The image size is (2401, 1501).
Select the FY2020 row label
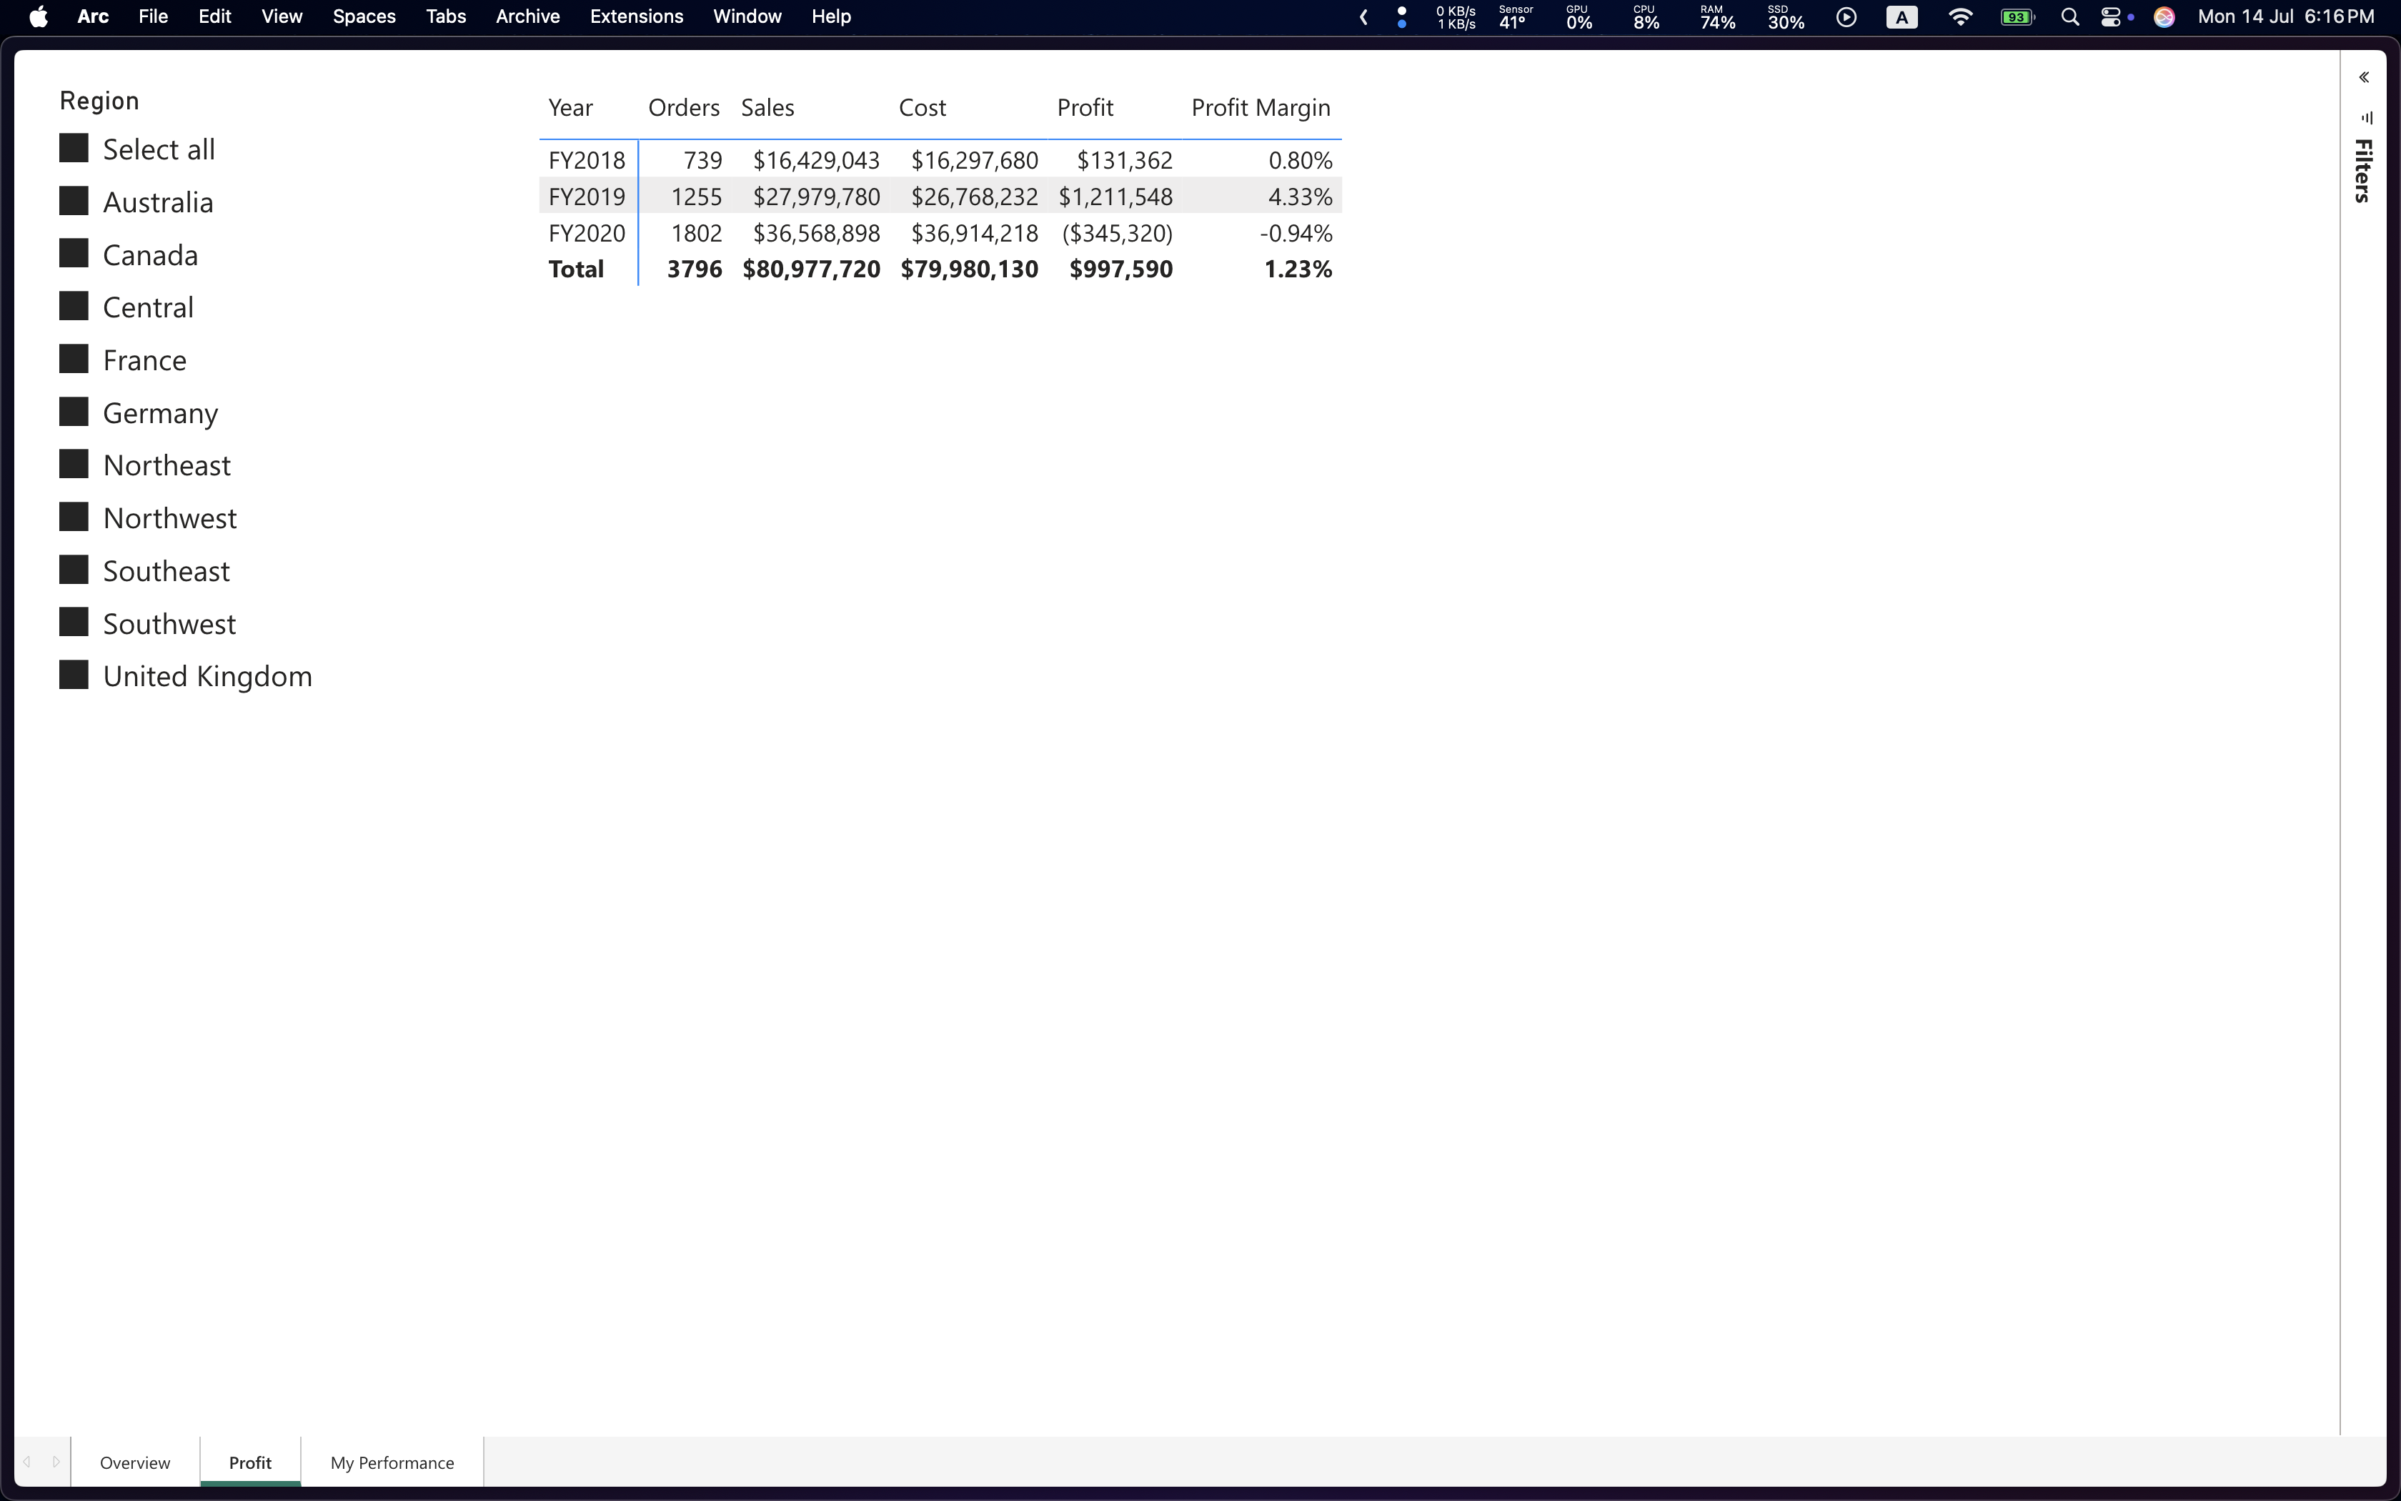coord(587,233)
